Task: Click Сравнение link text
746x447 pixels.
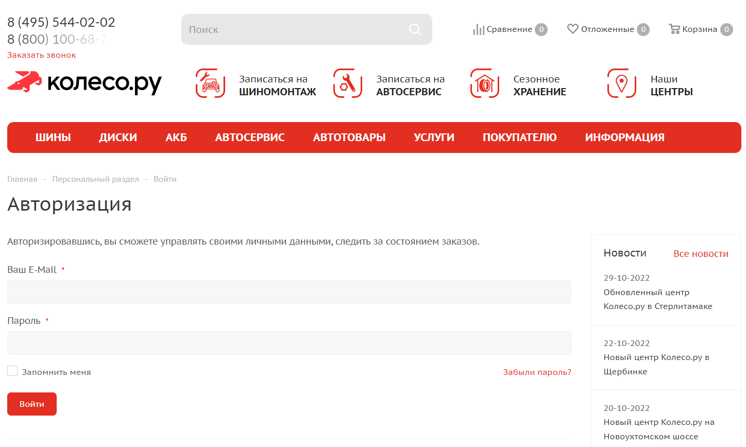Action: [x=509, y=29]
